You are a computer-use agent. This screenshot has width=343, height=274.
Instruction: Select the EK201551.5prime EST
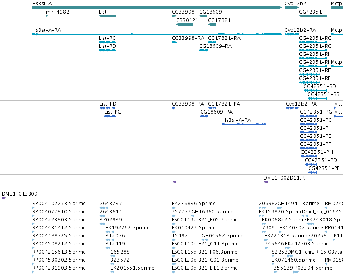pyautogui.click(x=113, y=272)
